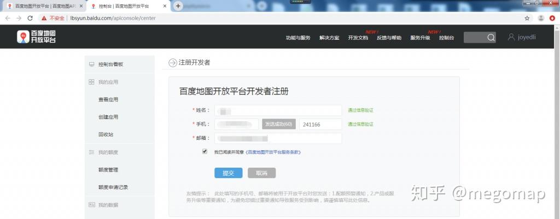Click the not-secure warning icon in address bar
Image resolution: width=560 pixels, height=219 pixels.
tap(44, 18)
